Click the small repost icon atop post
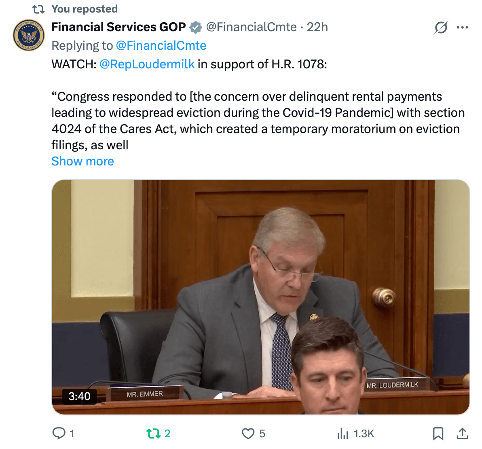The image size is (482, 449). tap(38, 9)
